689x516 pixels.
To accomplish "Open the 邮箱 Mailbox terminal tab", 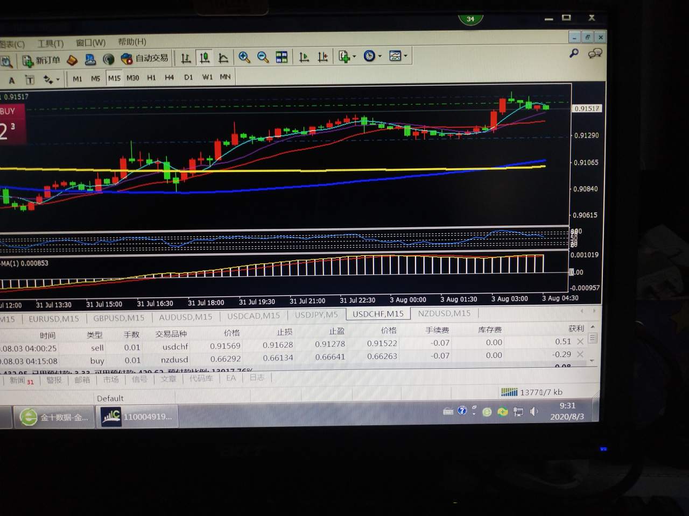I will [82, 379].
